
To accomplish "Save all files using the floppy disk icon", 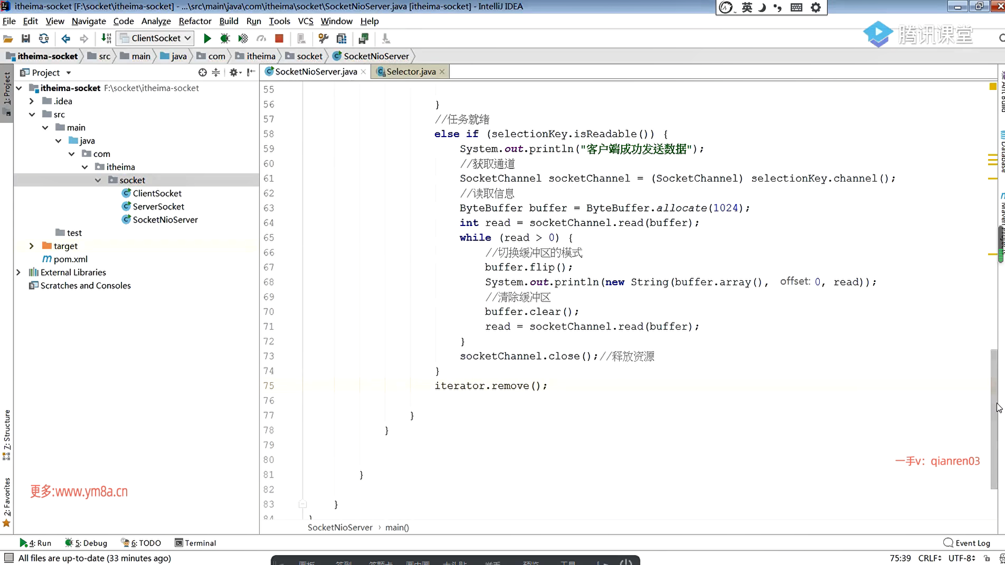I will (x=26, y=38).
